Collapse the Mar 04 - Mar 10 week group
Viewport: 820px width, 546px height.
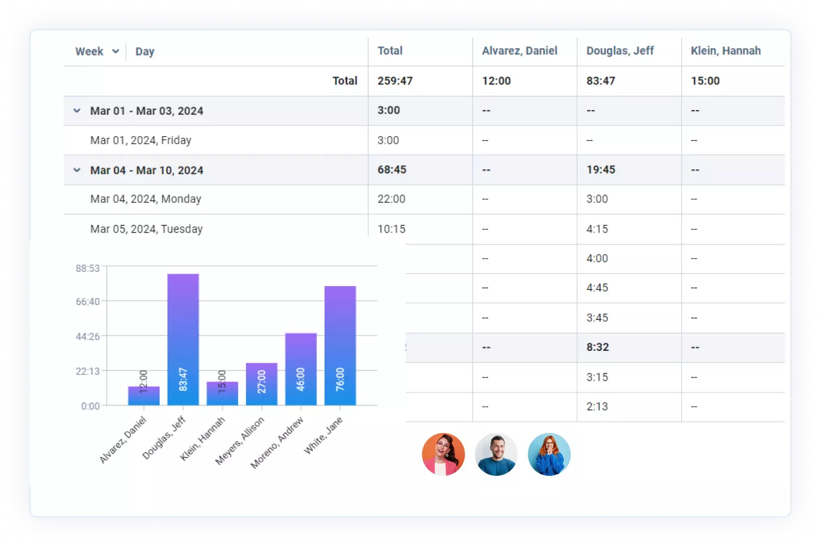click(x=77, y=170)
